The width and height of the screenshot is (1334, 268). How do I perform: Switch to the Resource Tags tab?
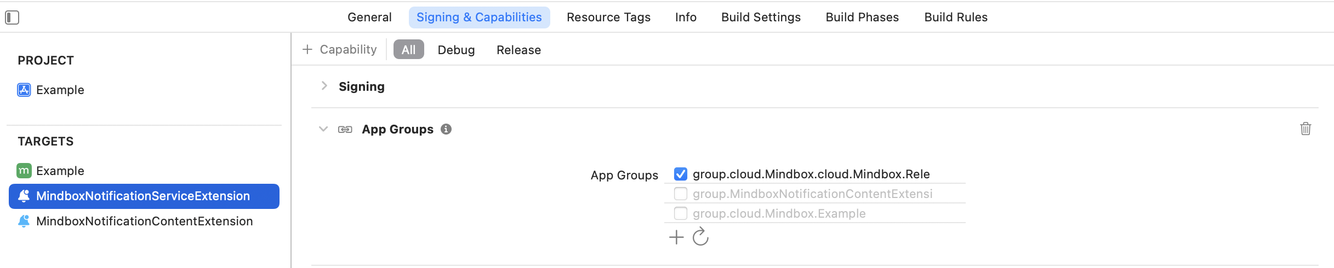click(x=608, y=18)
